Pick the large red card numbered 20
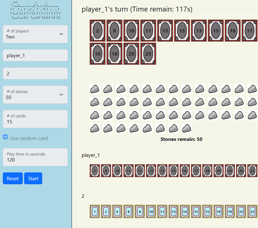This screenshot has width=258, height=228. 131,54
